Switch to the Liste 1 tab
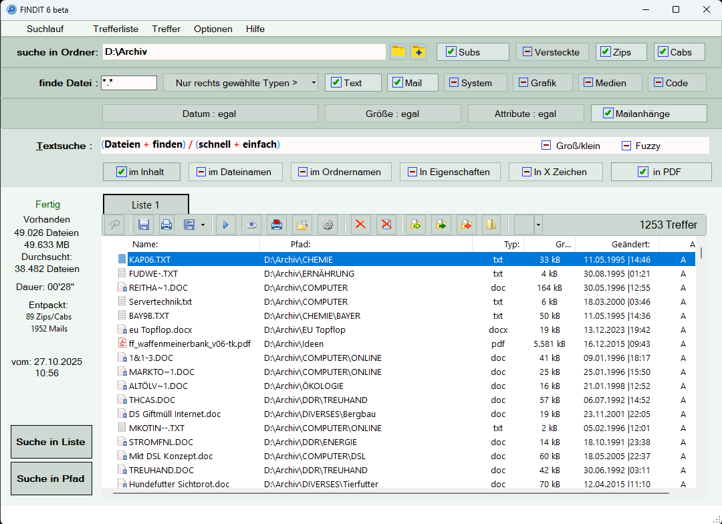Viewport: 722px width, 524px height. [x=146, y=205]
